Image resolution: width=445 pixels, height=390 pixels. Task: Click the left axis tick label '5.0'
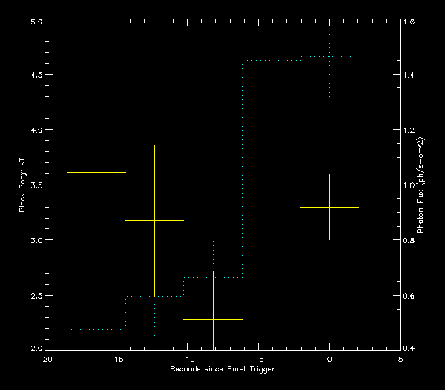34,22
